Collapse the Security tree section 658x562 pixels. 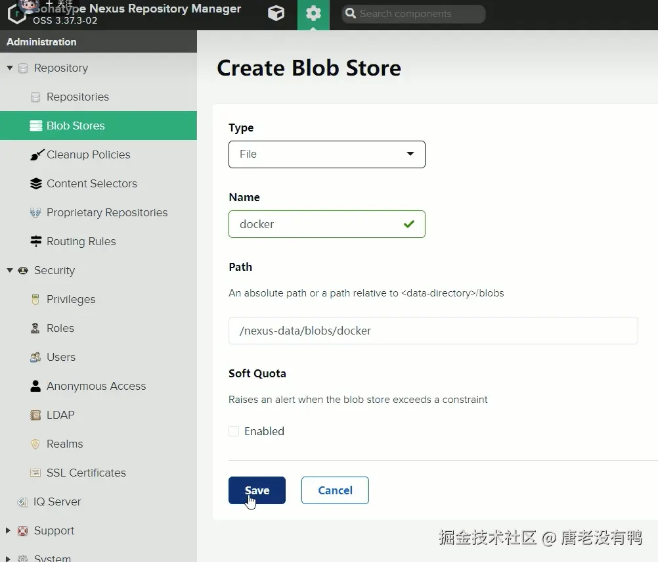[x=10, y=270]
